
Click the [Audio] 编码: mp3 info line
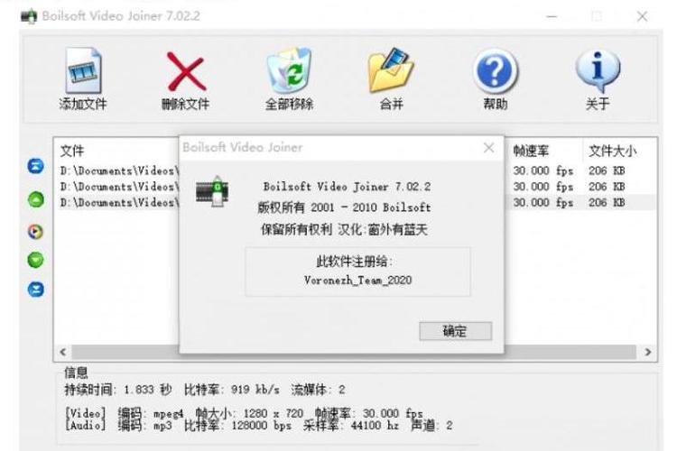[259, 426]
